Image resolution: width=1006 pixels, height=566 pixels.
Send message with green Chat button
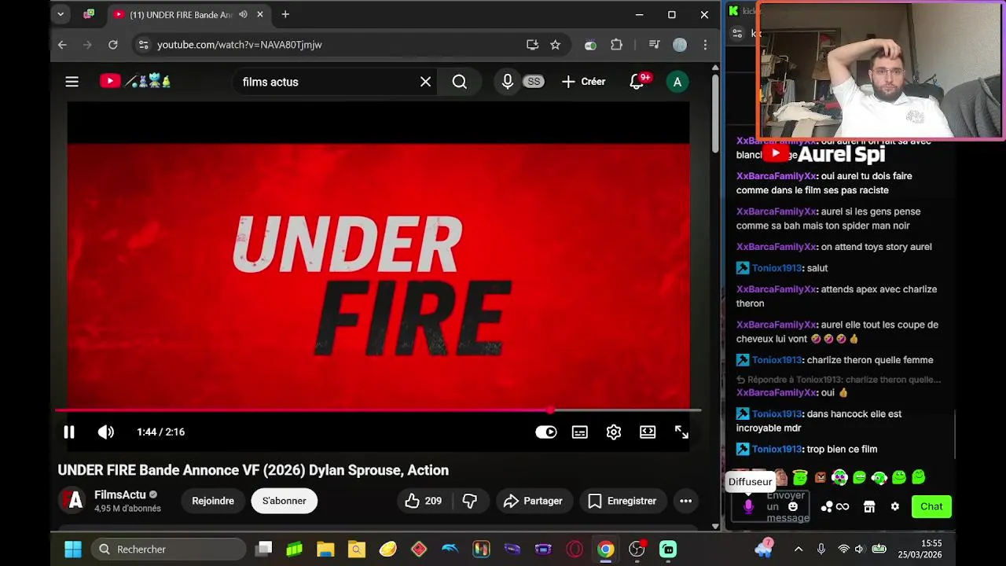[x=931, y=506]
